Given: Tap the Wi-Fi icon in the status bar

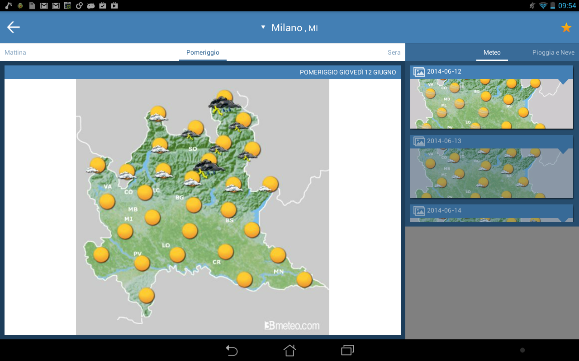Looking at the screenshot, I should [x=542, y=5].
